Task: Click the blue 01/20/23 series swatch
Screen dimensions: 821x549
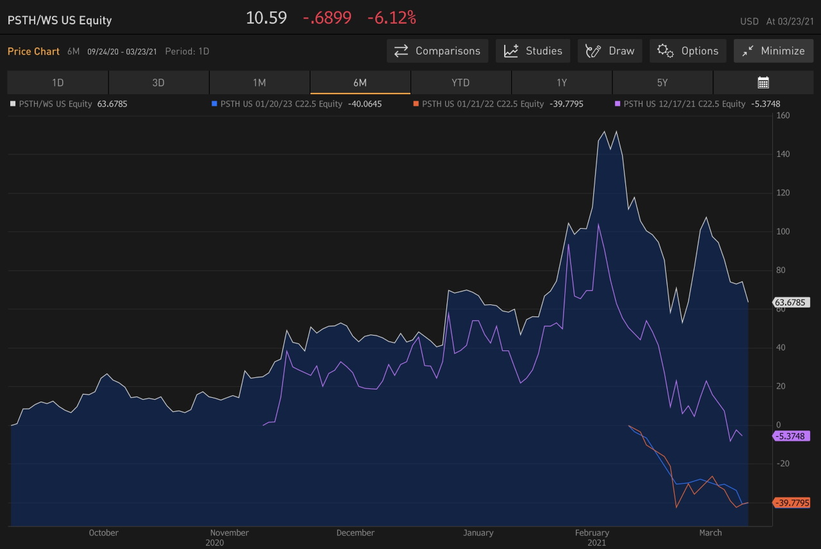Action: point(214,104)
